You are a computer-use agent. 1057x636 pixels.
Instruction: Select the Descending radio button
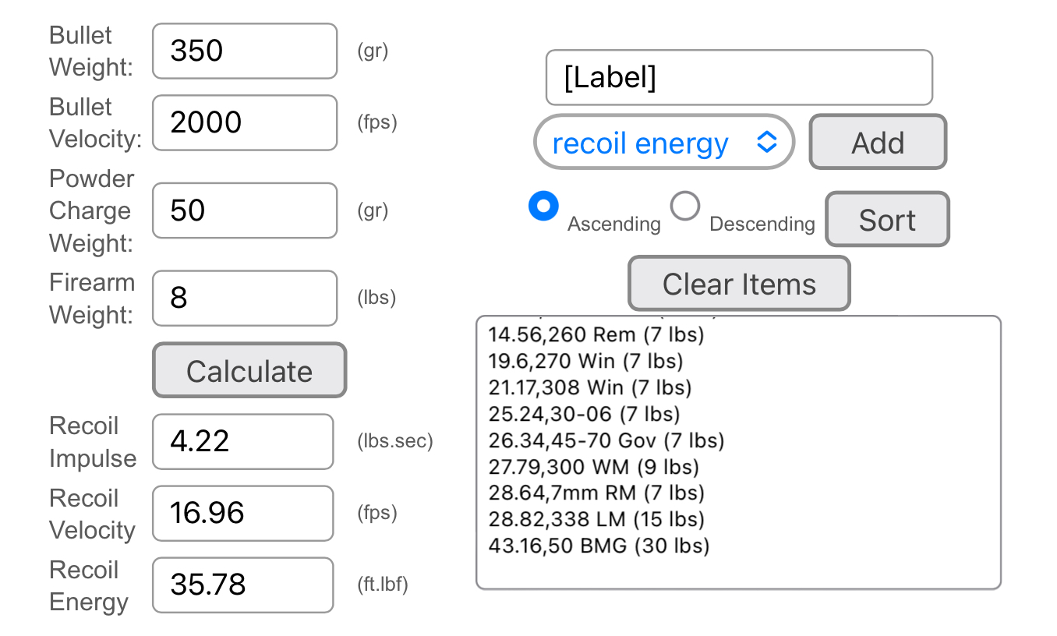click(x=685, y=206)
